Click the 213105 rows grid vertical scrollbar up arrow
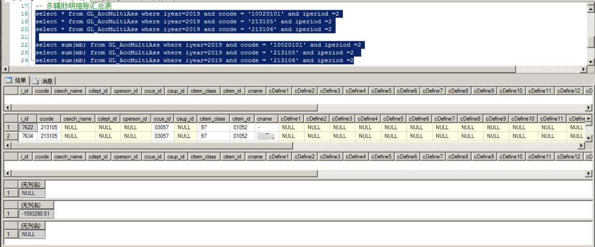The image size is (595, 247). coord(588,118)
